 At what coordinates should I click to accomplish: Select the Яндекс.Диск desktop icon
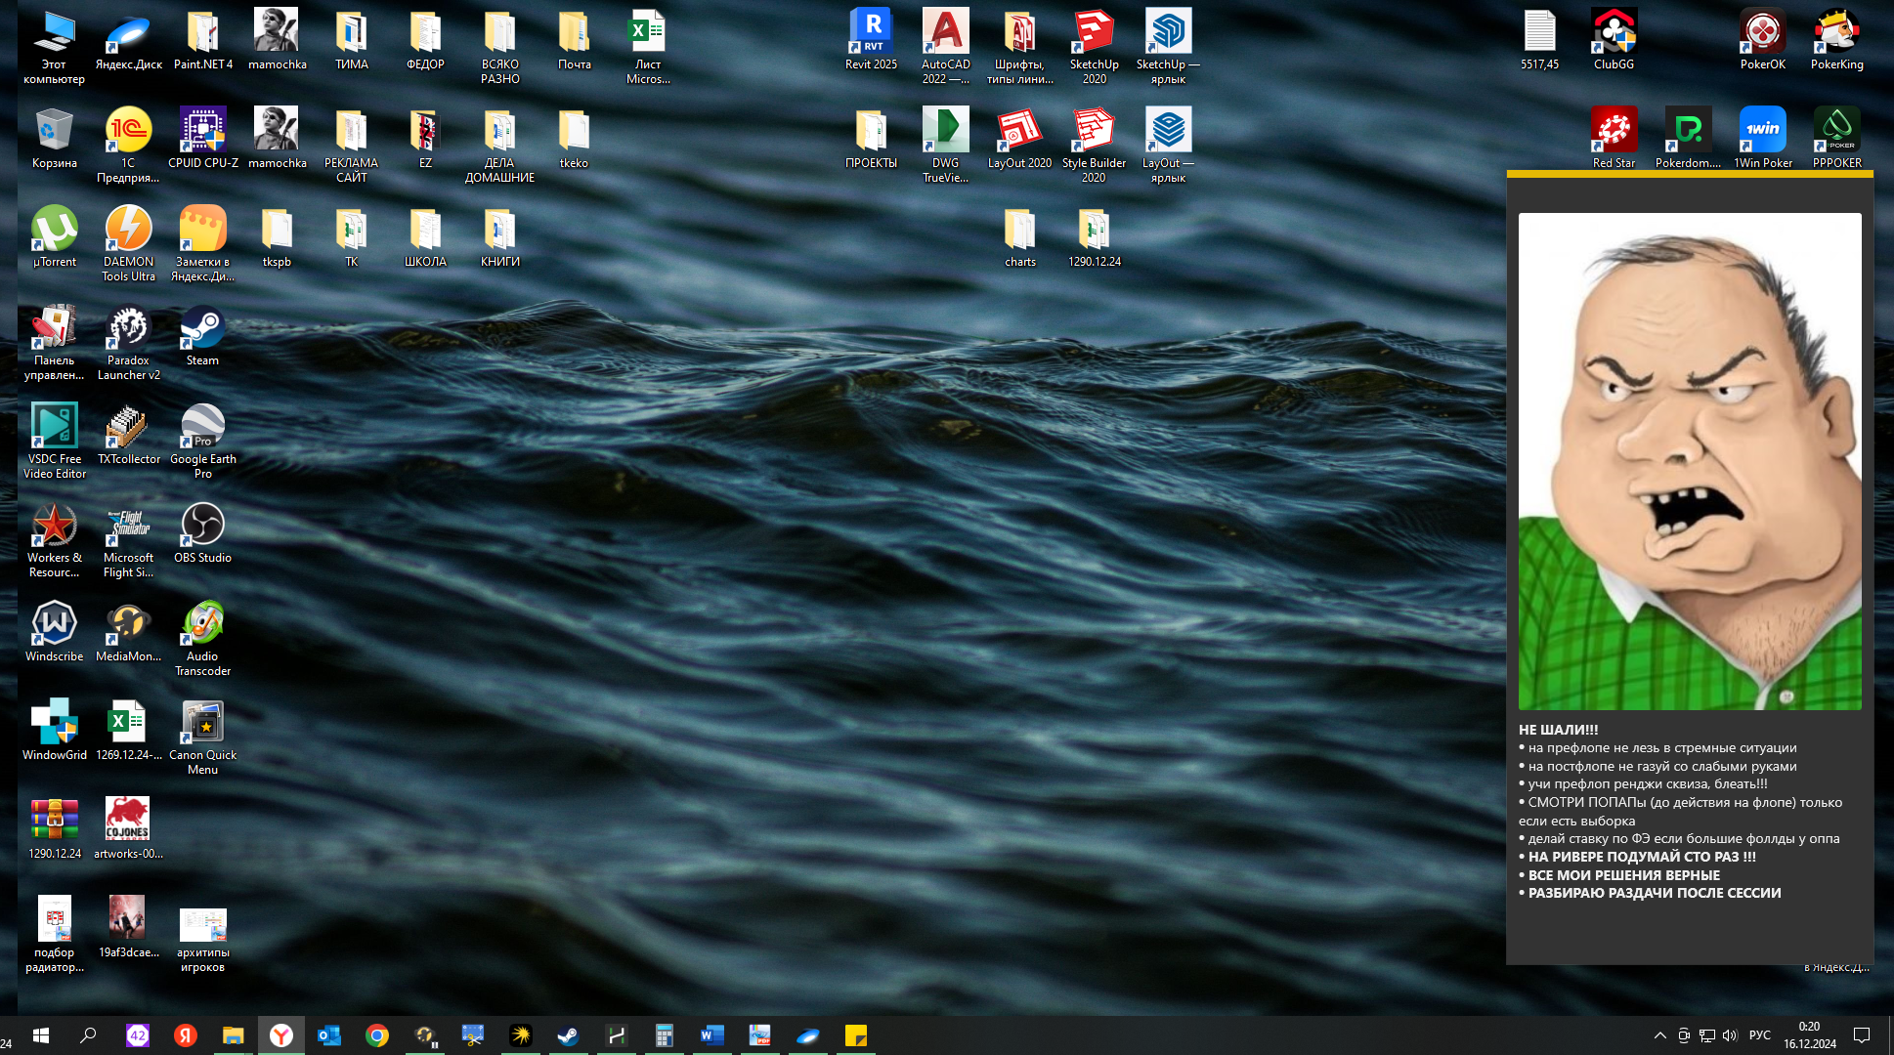128,40
